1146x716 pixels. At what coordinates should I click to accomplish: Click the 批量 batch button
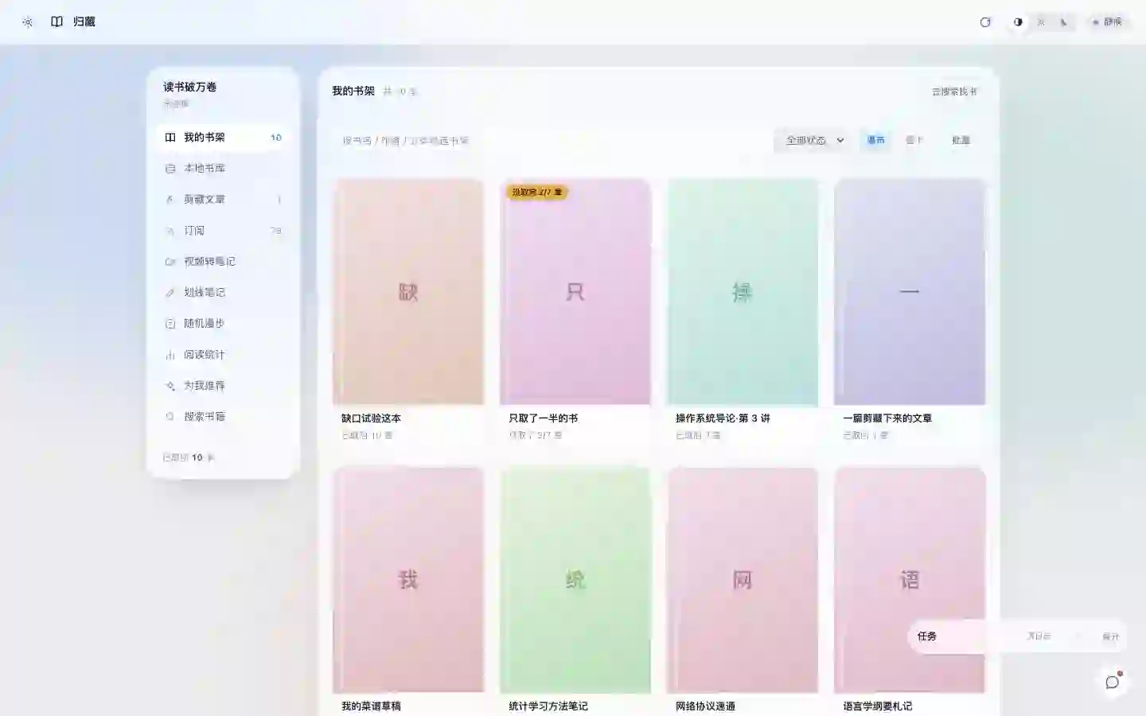coord(961,140)
